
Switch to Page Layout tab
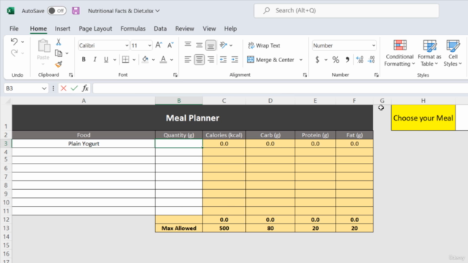click(95, 28)
